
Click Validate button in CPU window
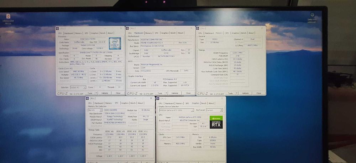[105, 93]
